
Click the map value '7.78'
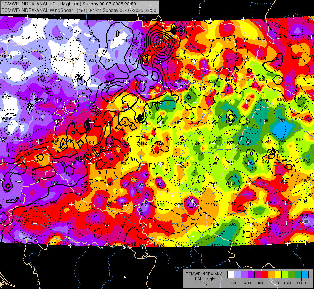(160, 164)
